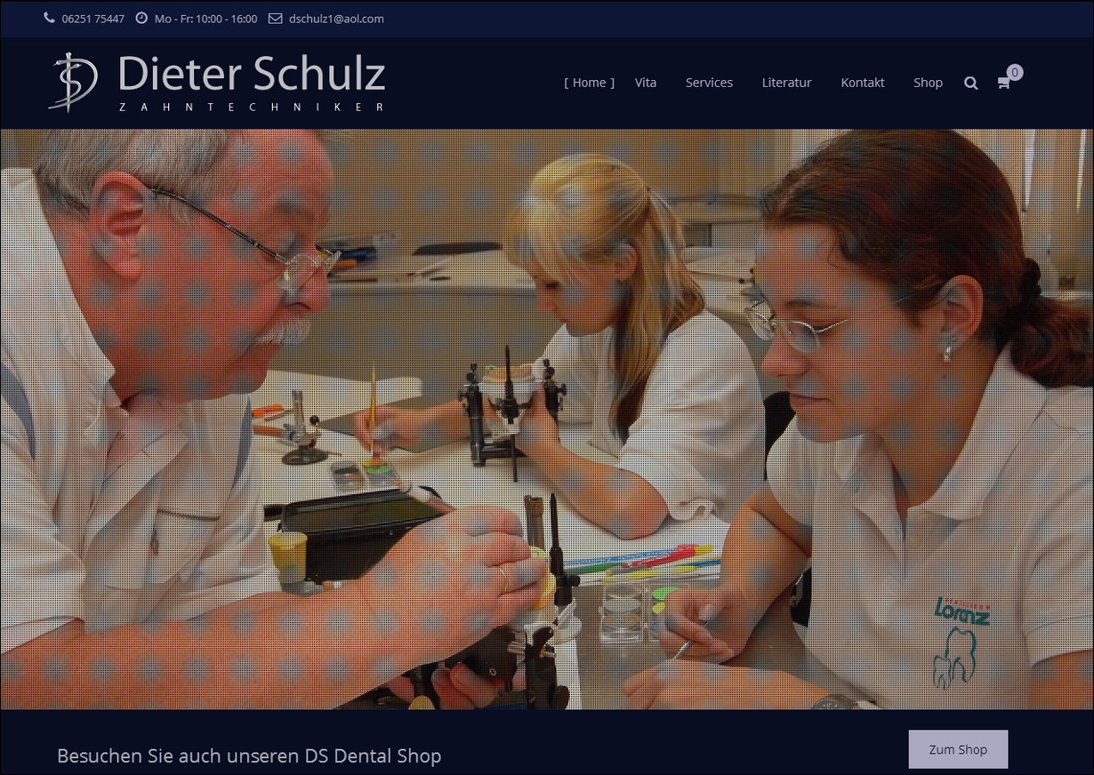1094x775 pixels.
Task: Click the dschulz1@aol.com email link
Action: click(x=336, y=19)
